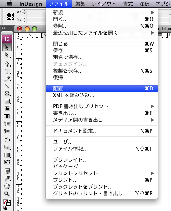Screen dimensions: 171x211
Task: Choose 配置... from the File menu
Action: click(102, 89)
